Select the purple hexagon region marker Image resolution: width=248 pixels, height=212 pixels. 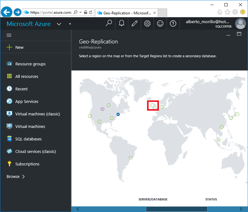[102, 109]
